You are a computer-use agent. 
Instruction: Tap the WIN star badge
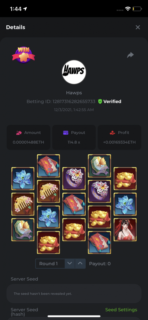23,55
